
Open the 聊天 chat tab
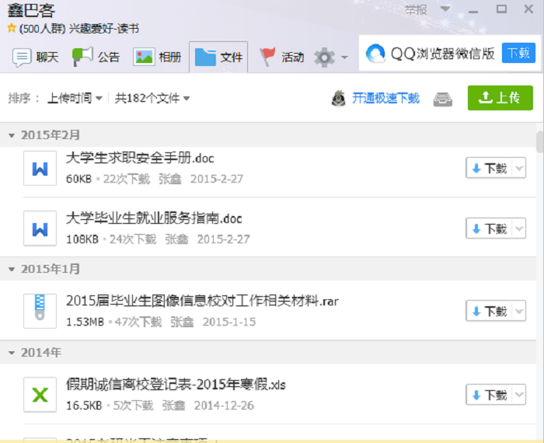coord(36,57)
